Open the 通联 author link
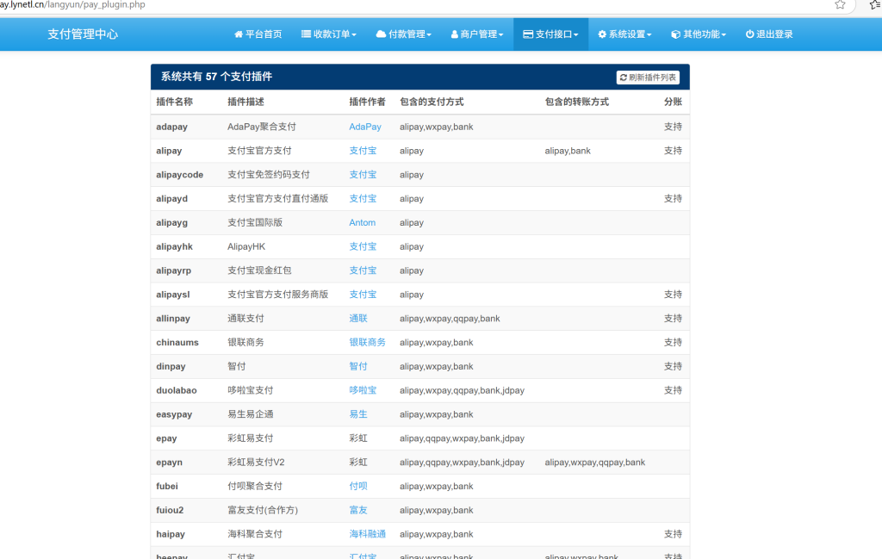 coord(358,319)
